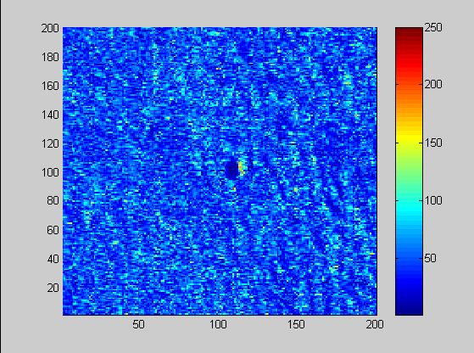Click the x-axis tick label 50
Screen dimensions: 474x353
point(138,324)
